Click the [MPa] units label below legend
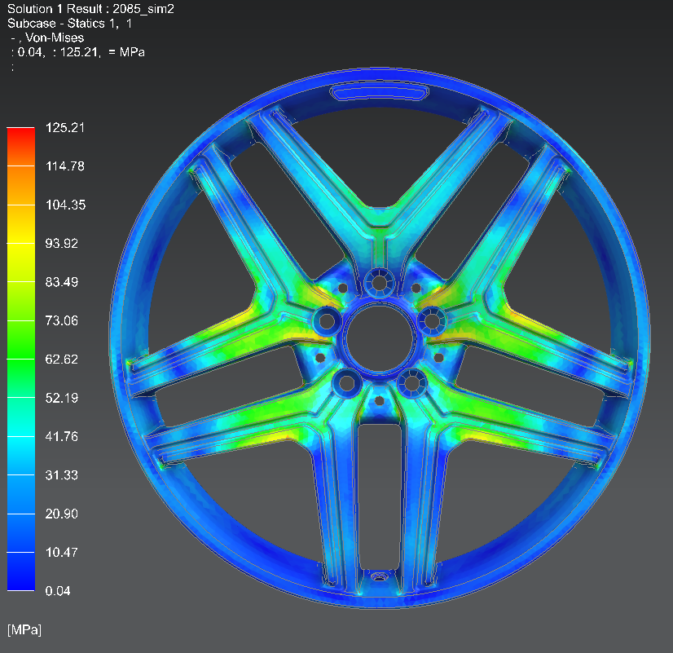Image resolution: width=673 pixels, height=653 pixels. tap(24, 629)
